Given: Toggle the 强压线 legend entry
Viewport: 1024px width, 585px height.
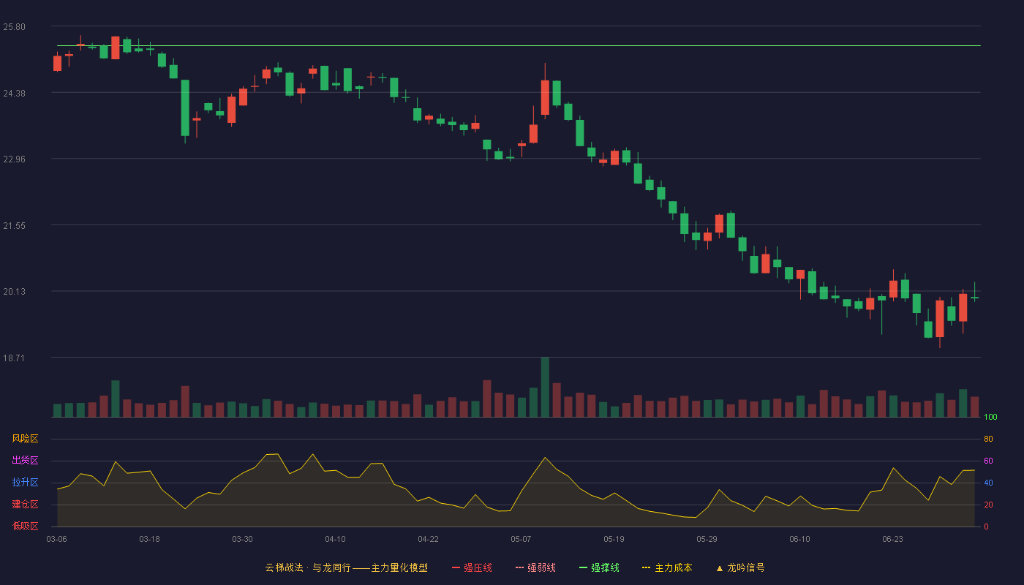Looking at the screenshot, I should coord(472,567).
